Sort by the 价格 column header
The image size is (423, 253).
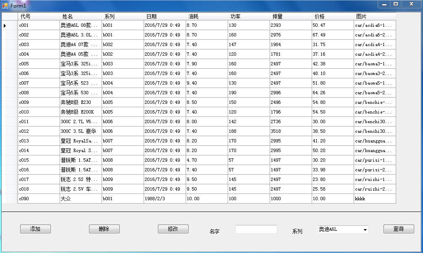pyautogui.click(x=333, y=16)
